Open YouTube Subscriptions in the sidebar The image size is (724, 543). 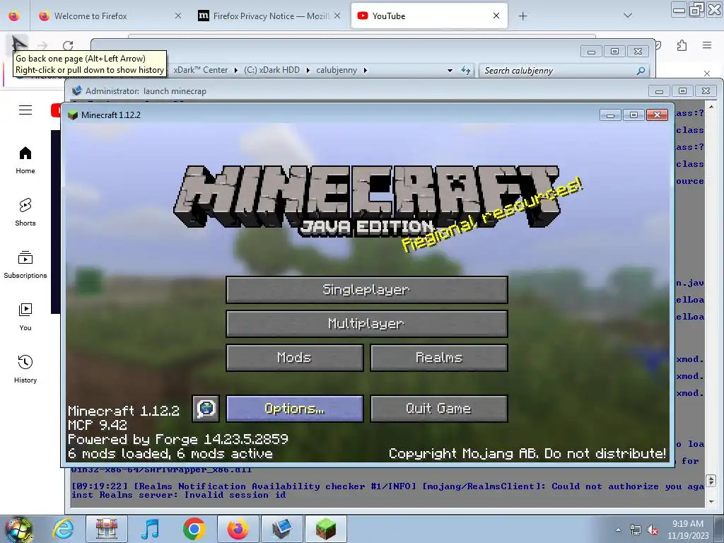(x=25, y=264)
